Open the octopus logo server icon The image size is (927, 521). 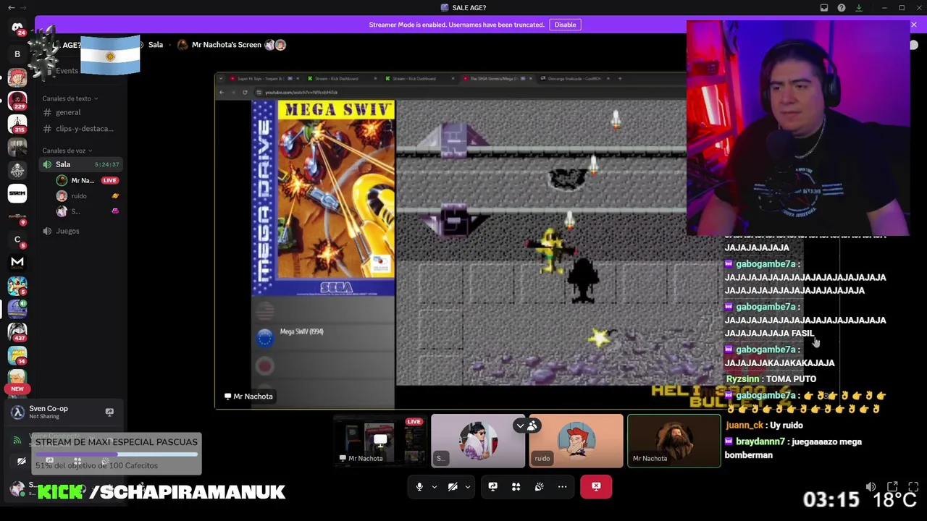[17, 170]
